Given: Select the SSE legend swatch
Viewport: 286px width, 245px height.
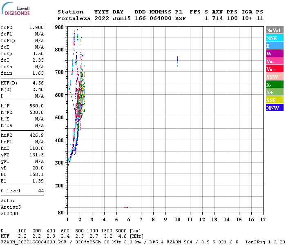Looking at the screenshot, I should 275,100.
